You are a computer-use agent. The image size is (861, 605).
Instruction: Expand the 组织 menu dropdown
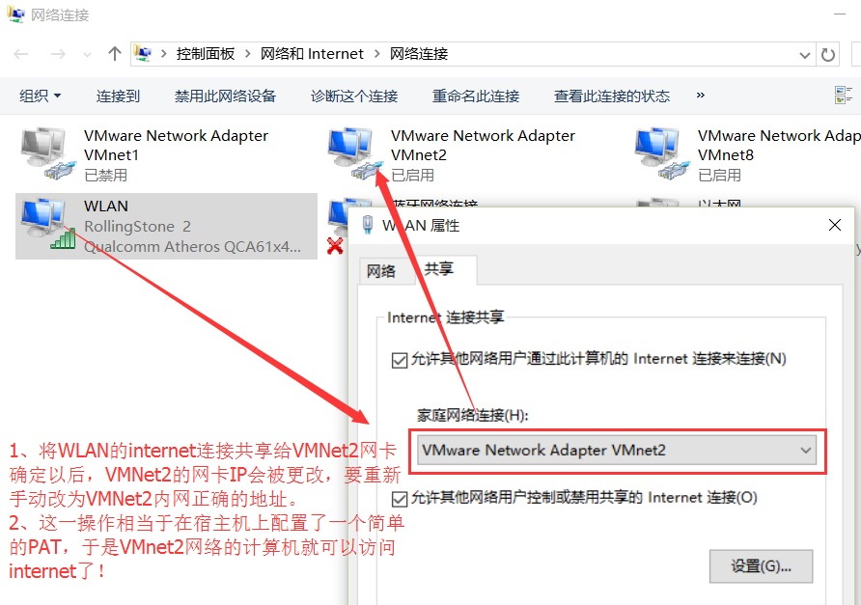(41, 96)
